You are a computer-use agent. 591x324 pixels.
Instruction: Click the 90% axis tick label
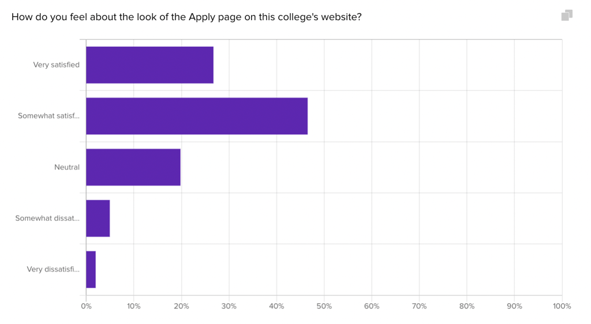(x=514, y=306)
